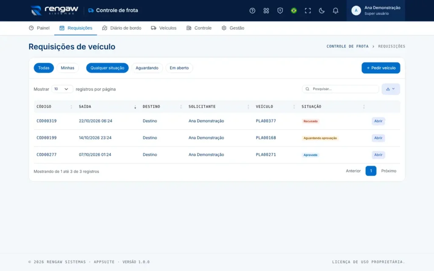Click the Controle fuel pump icon
This screenshot has width=434, height=271.
pos(189,28)
